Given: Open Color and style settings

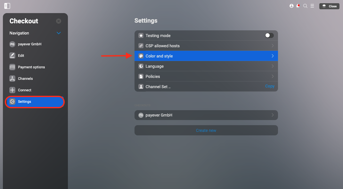Looking at the screenshot, I should tap(206, 56).
